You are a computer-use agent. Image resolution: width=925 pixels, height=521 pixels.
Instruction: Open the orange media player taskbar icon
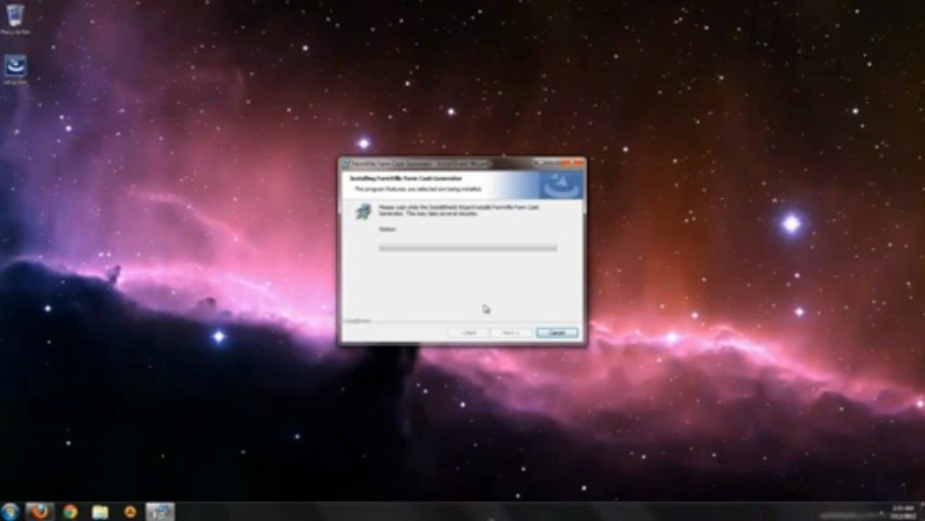click(x=130, y=512)
